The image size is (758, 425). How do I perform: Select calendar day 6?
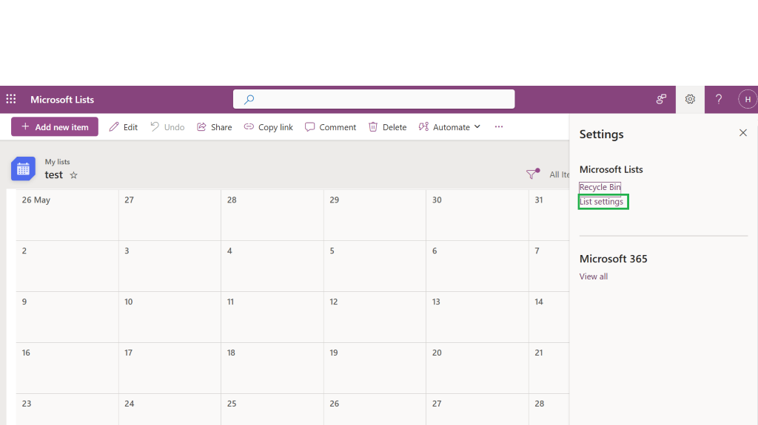point(477,266)
